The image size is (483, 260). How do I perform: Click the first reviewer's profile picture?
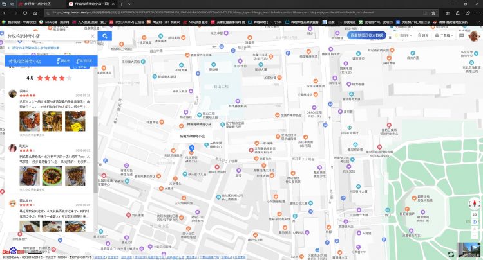click(x=13, y=94)
